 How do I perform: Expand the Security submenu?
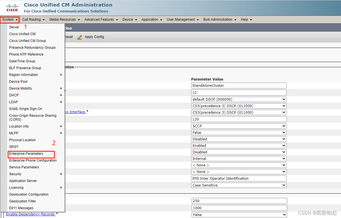tap(15, 174)
